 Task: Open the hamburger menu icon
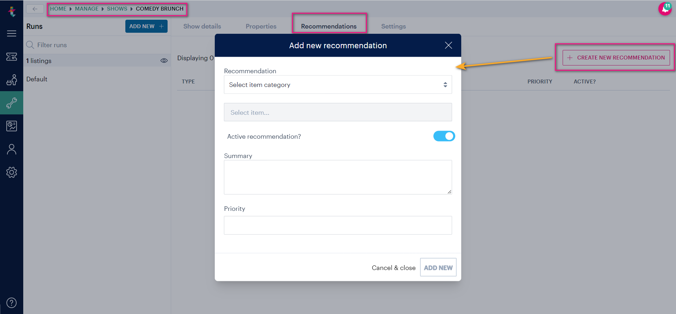(x=12, y=33)
